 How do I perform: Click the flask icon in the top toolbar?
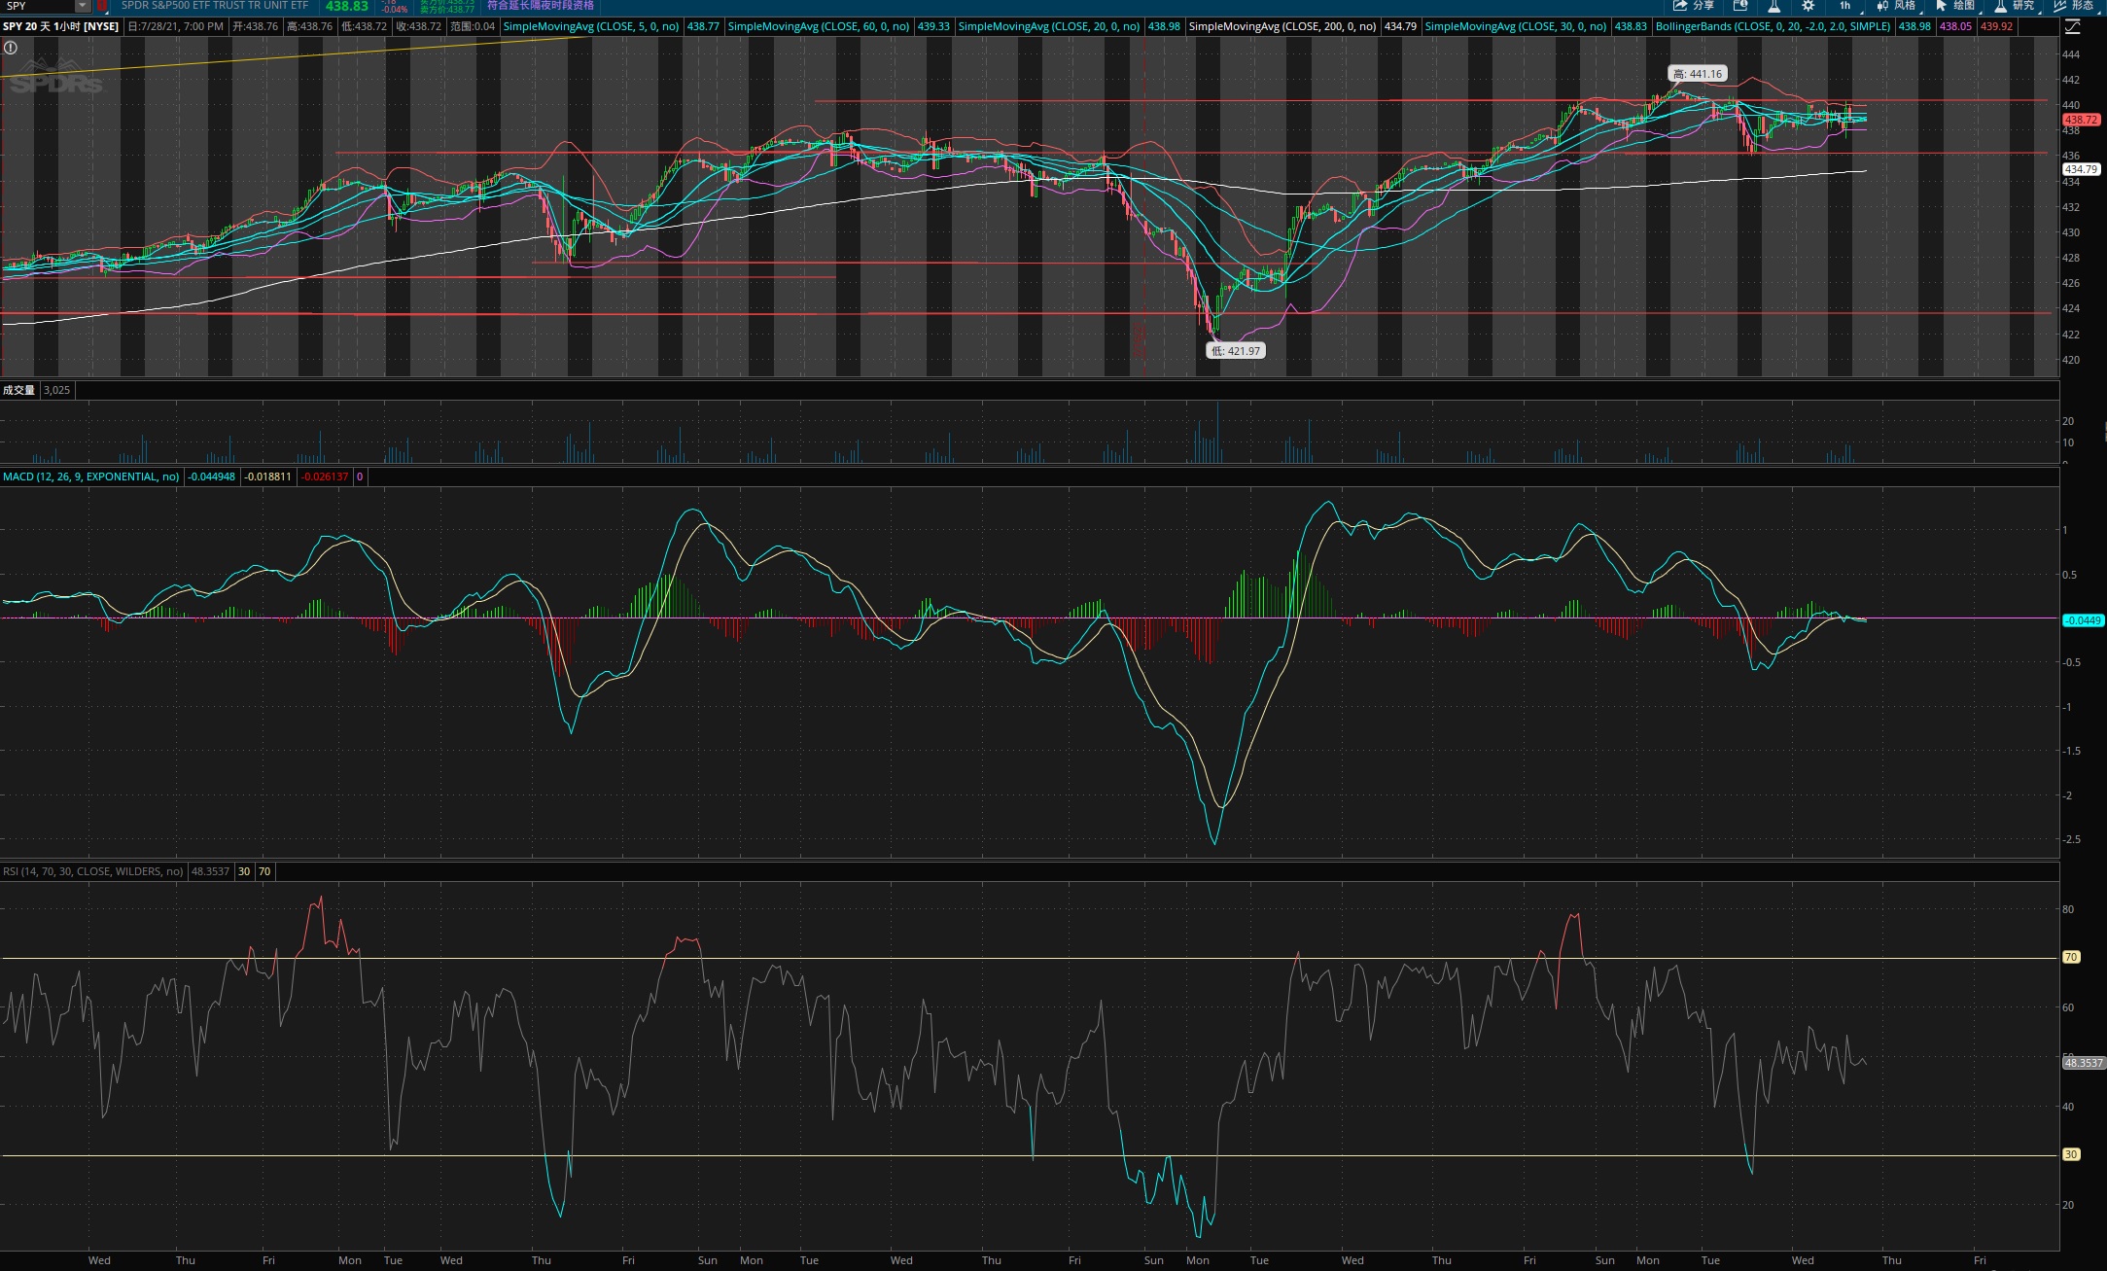[1774, 6]
